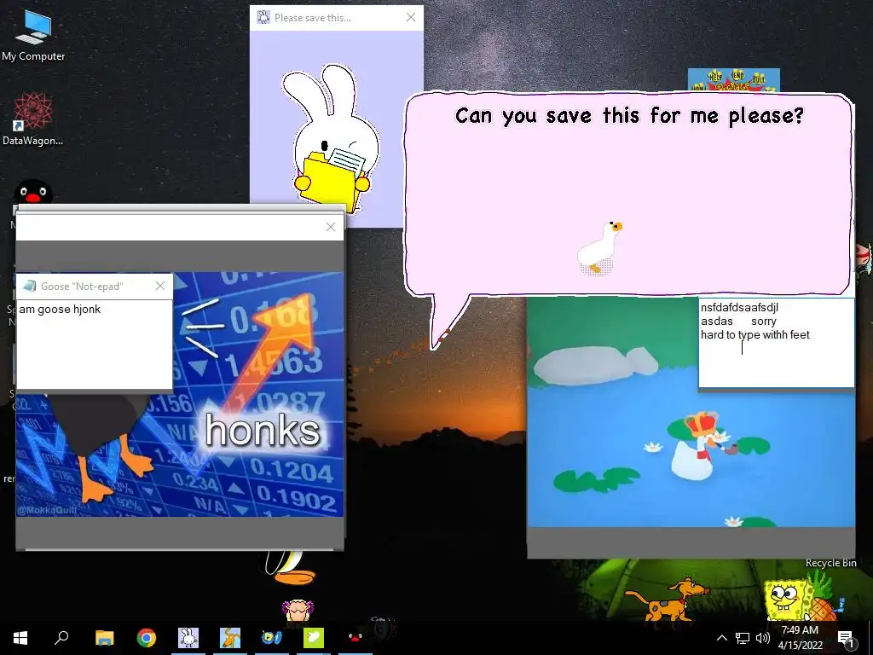
Task: Select the DataWagon desktop shortcut
Action: 33,119
